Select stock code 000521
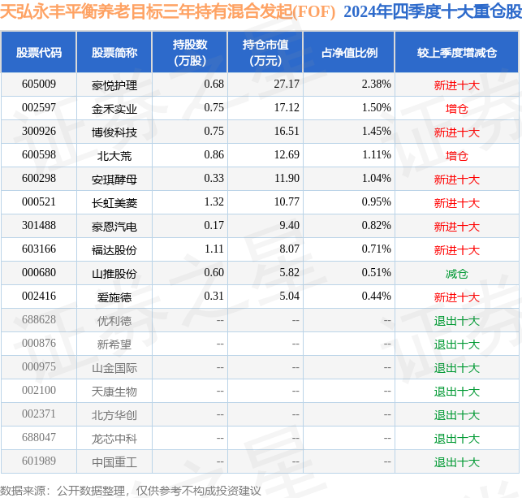Screen dimensions: 522x498 point(39,202)
